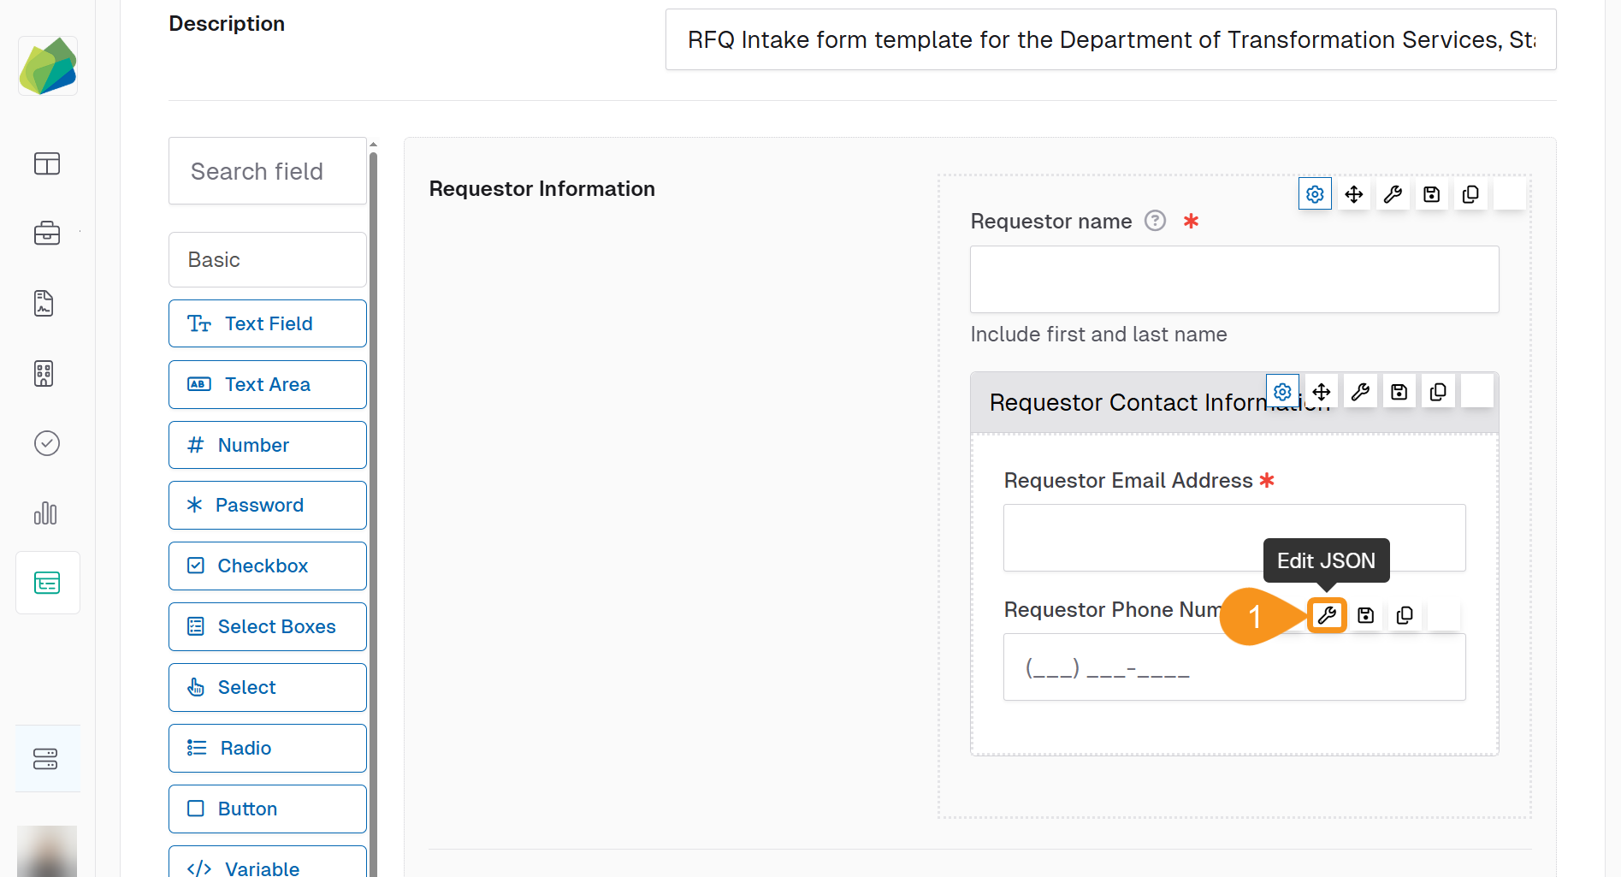Click the Description text input
This screenshot has width=1621, height=877.
(x=1109, y=40)
